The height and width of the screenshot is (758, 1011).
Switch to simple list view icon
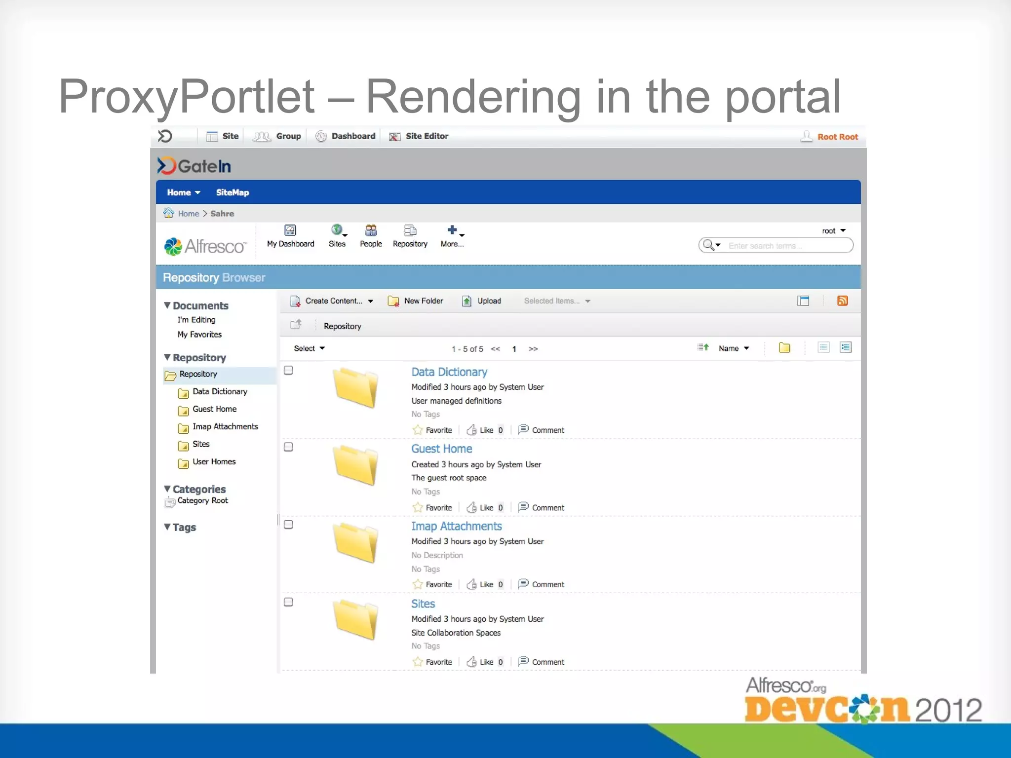(823, 347)
